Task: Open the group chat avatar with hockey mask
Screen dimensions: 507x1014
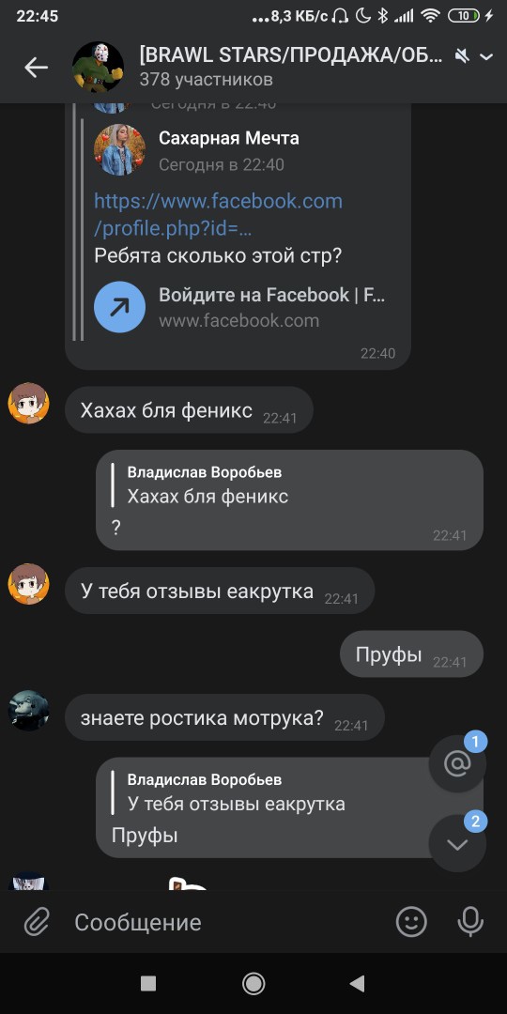Action: (98, 68)
